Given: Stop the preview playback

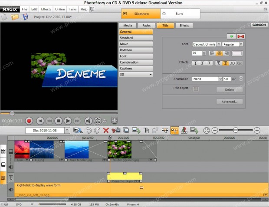Looking at the screenshot, I should [59, 121].
